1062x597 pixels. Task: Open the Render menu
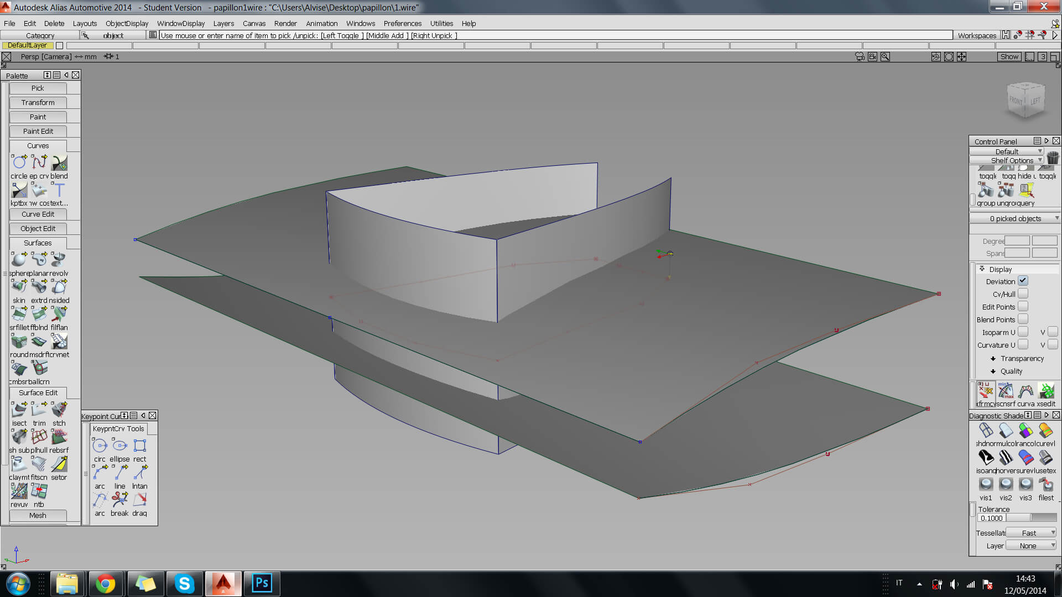click(x=285, y=23)
